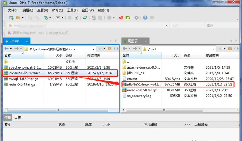Expand local path D:\software dropdown
Screen dimensions: 242x141
point(94,49)
